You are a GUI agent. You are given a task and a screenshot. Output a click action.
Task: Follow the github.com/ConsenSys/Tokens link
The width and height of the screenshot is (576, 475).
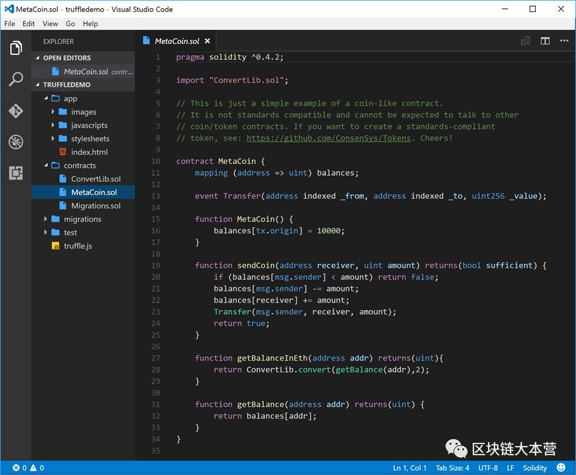329,138
